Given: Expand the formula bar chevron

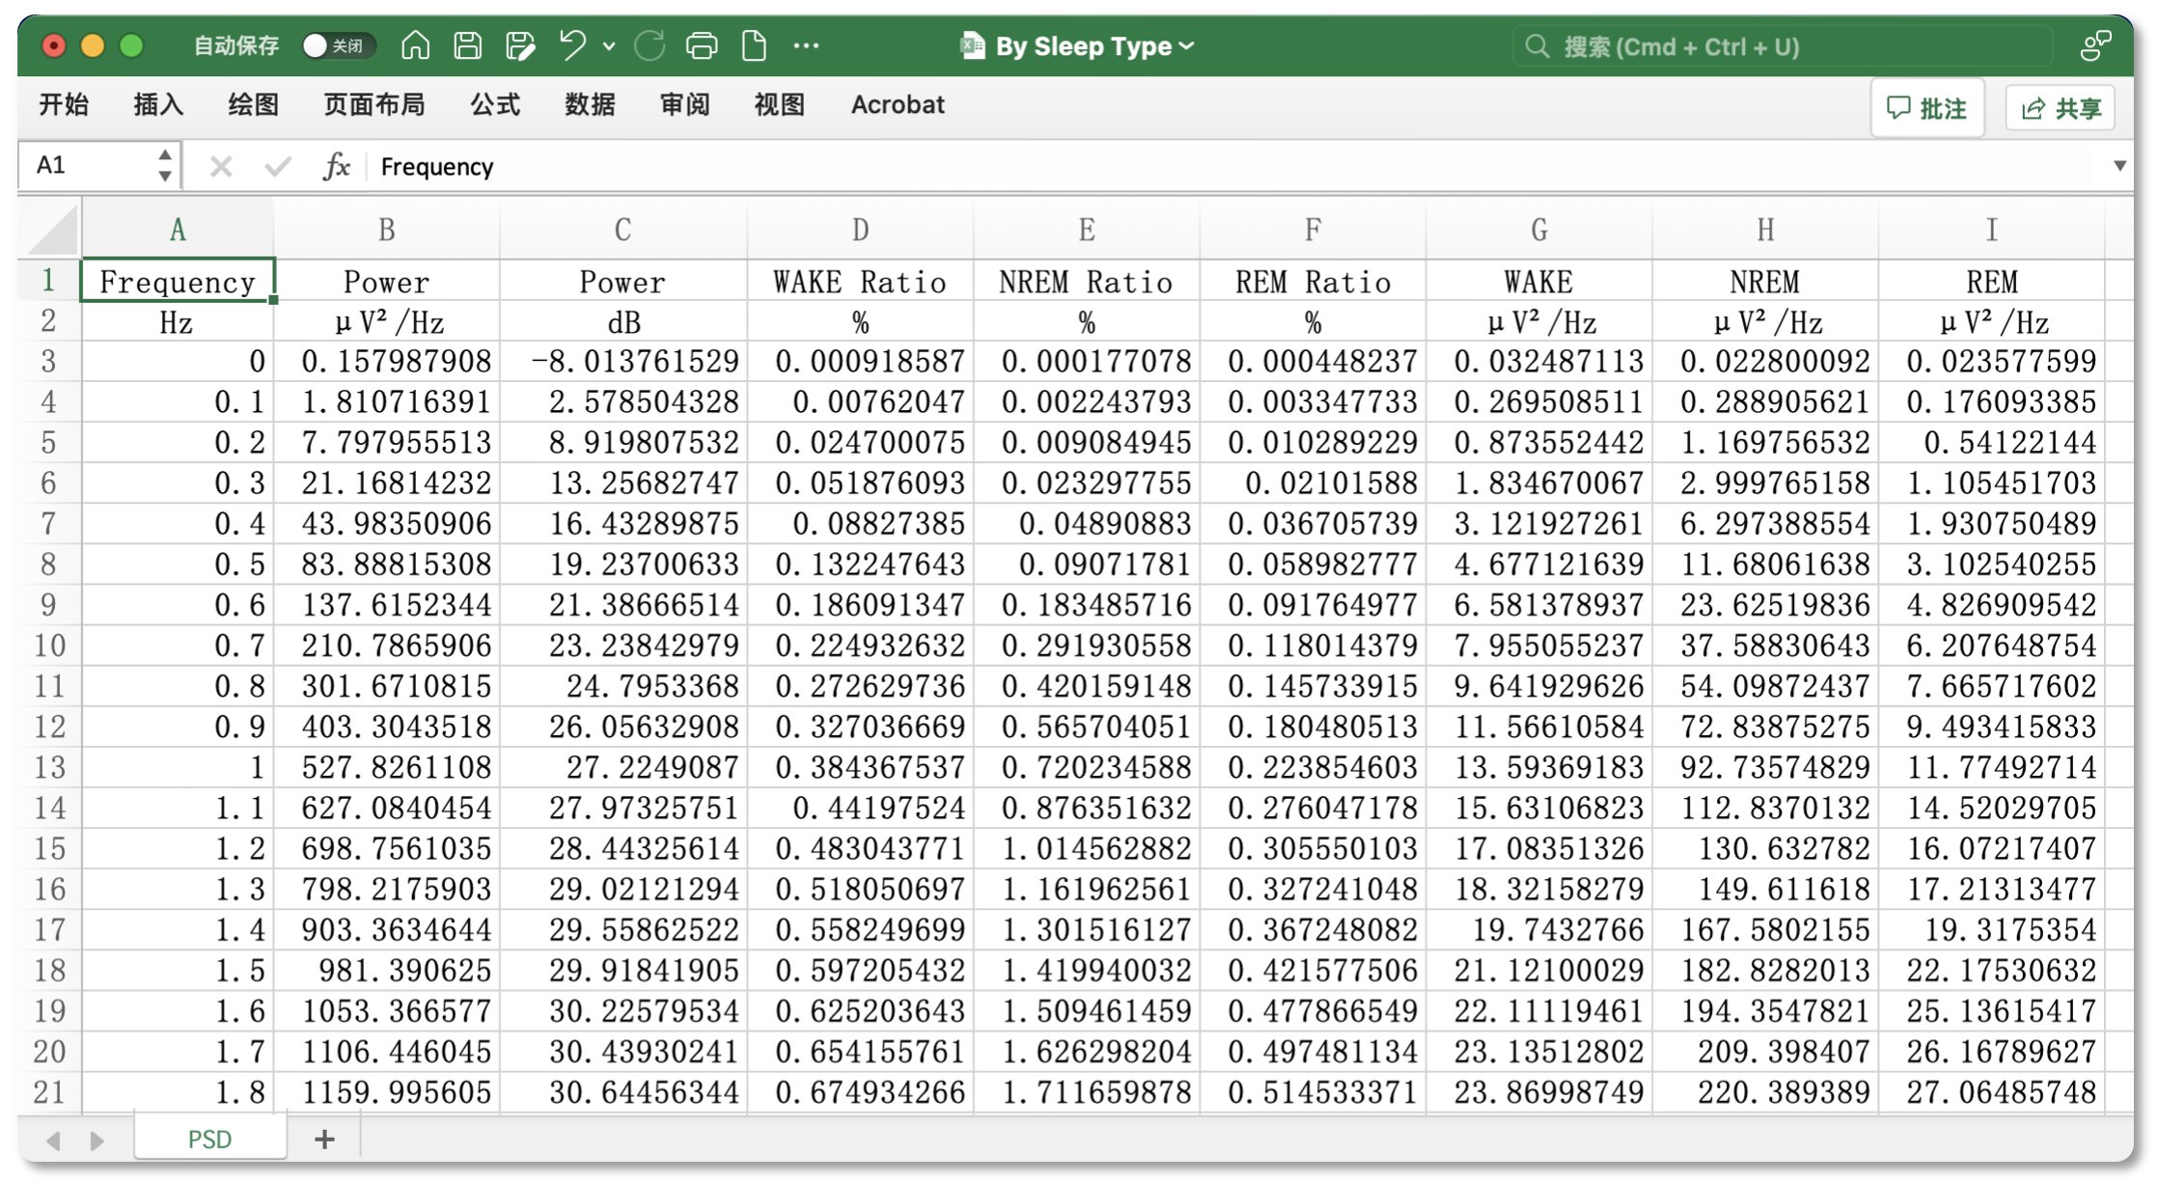Looking at the screenshot, I should 2119,166.
